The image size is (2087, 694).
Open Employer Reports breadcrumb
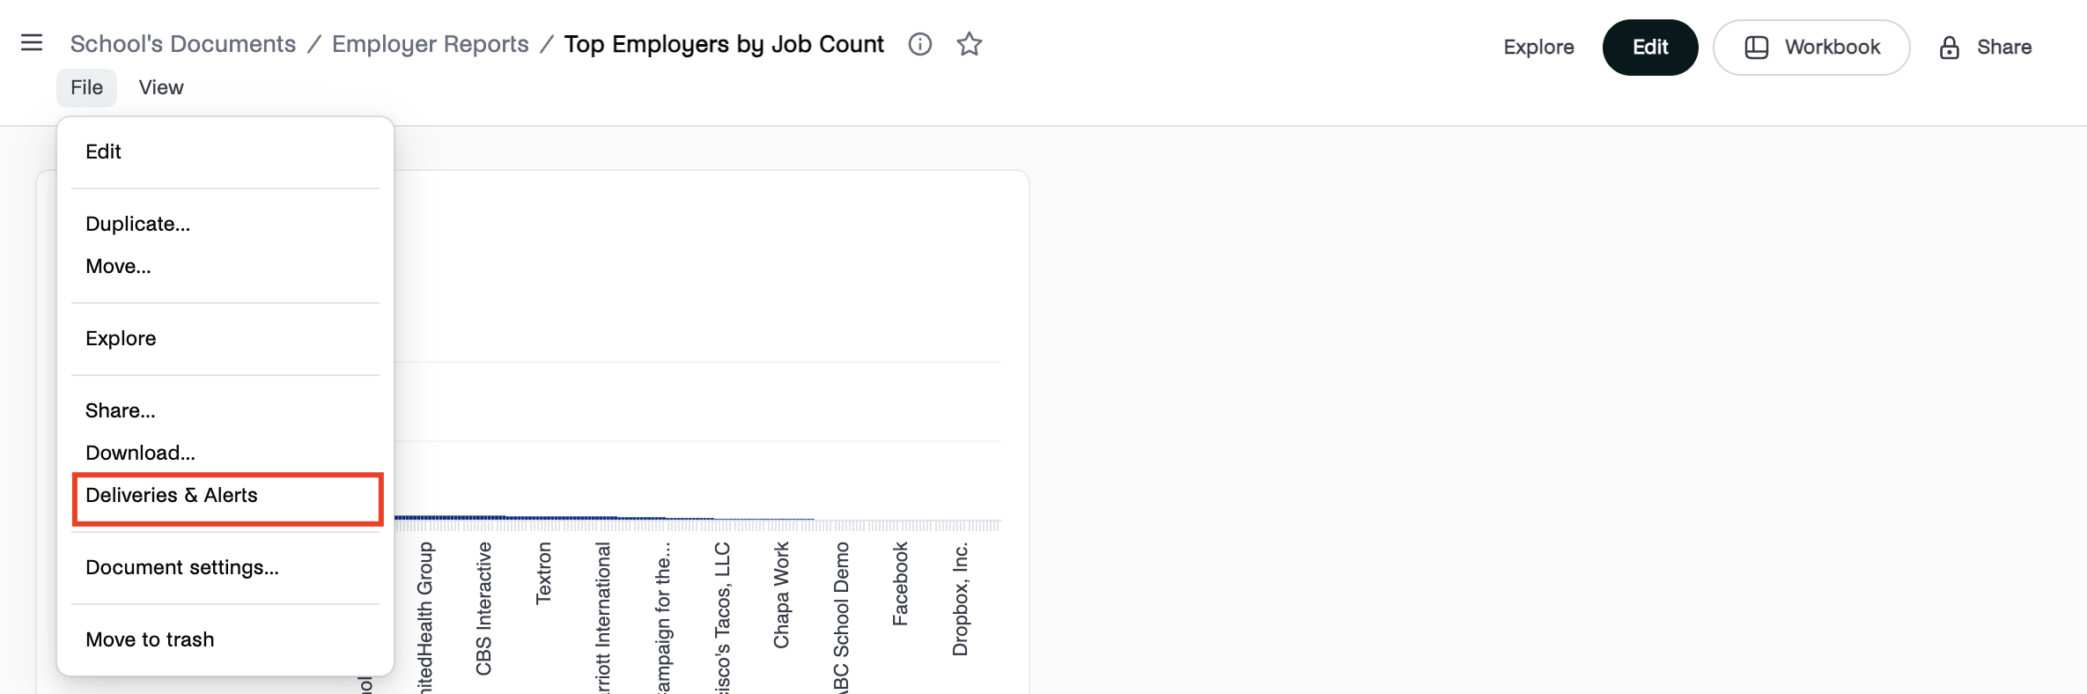click(431, 44)
